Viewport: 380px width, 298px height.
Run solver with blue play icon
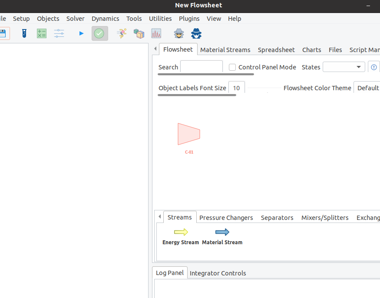(82, 33)
